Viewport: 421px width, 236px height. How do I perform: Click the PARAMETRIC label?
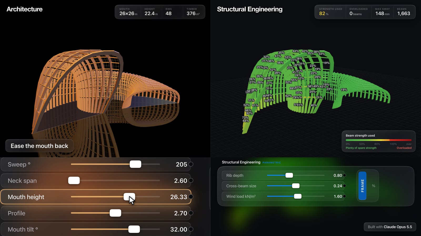coord(272,163)
